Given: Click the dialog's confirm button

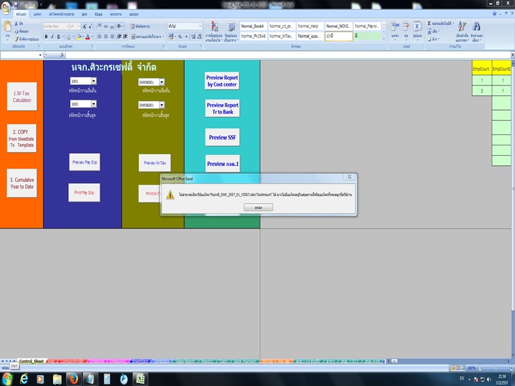Looking at the screenshot, I should [258, 208].
